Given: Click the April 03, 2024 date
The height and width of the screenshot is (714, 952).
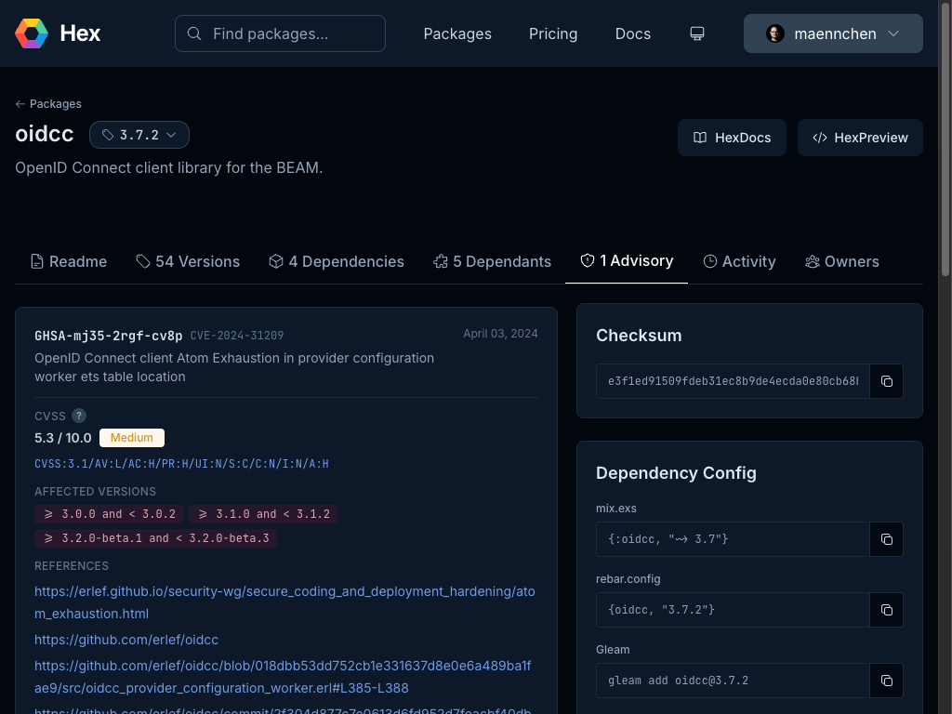Looking at the screenshot, I should (x=500, y=334).
